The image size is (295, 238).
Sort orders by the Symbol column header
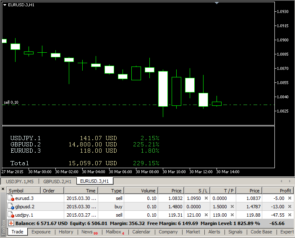[x=23, y=191]
